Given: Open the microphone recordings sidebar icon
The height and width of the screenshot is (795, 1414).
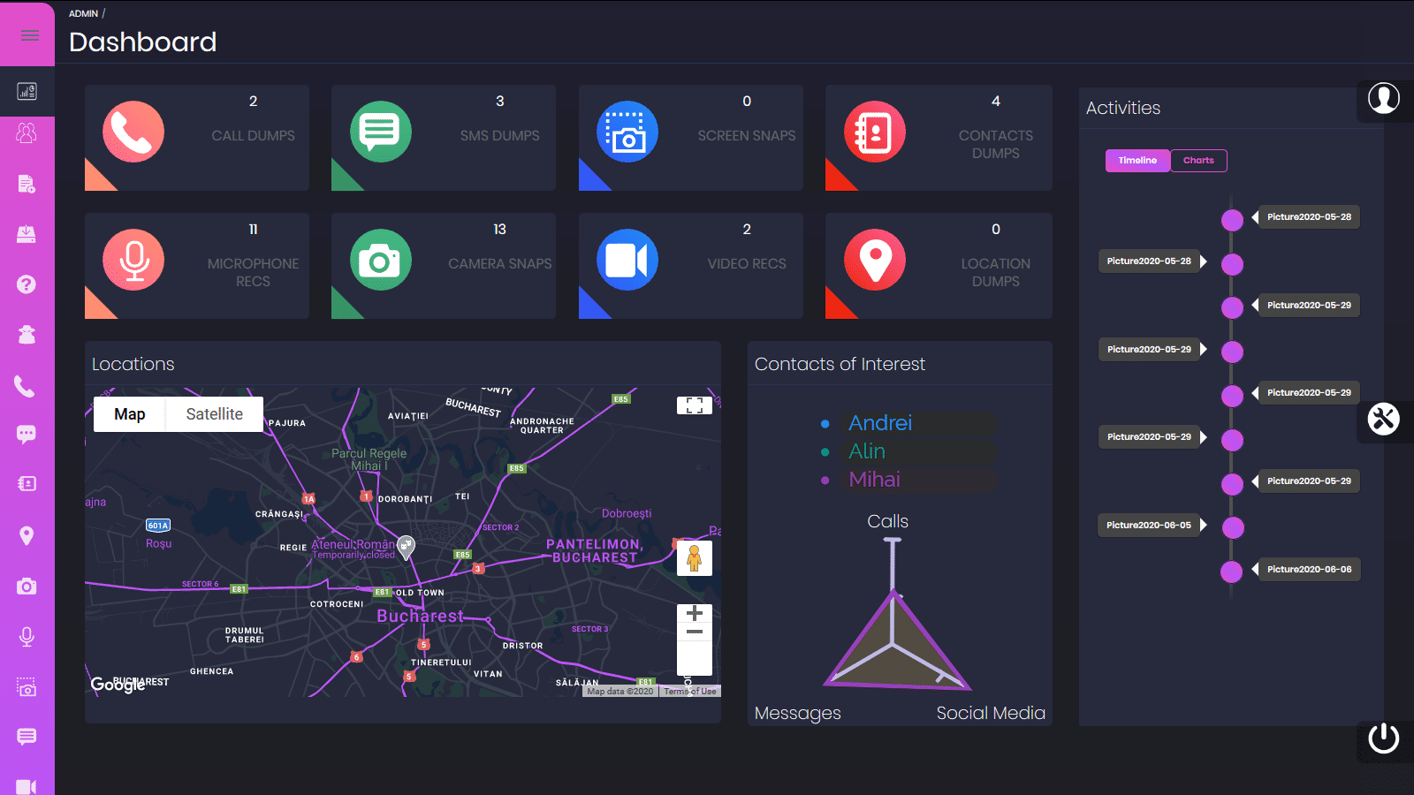Looking at the screenshot, I should (27, 636).
